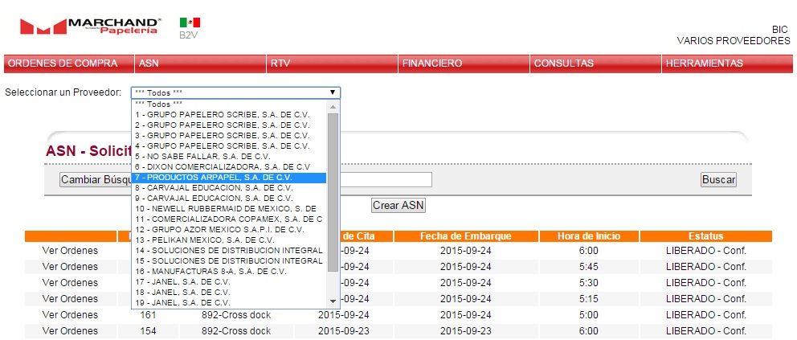This screenshot has height=340, width=797.
Task: Click the dropdown list scroll-down arrow
Action: point(333,301)
